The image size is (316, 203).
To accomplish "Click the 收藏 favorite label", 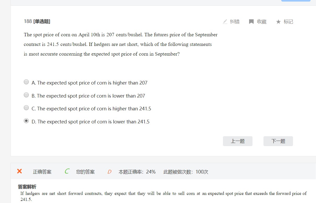I will pos(262,22).
